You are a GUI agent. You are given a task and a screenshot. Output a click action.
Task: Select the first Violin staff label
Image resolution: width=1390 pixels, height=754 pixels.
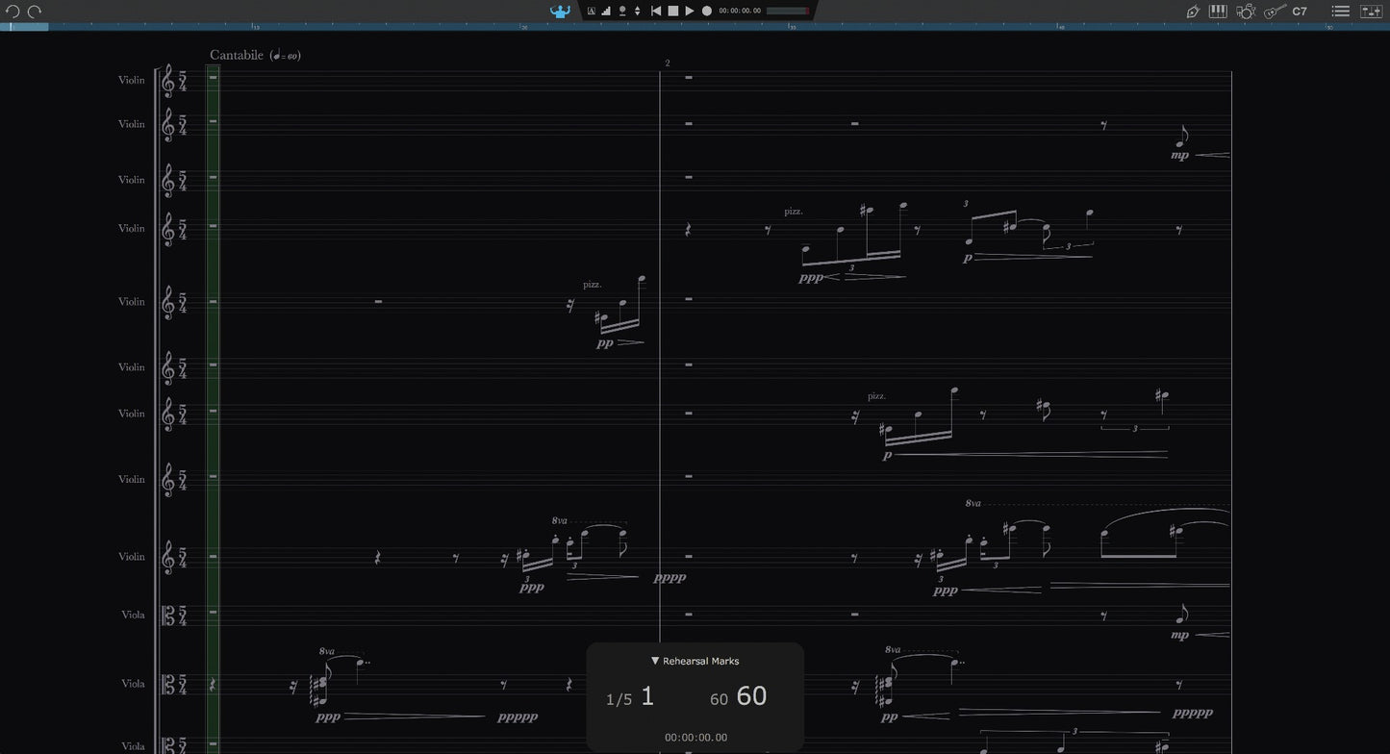(x=131, y=80)
